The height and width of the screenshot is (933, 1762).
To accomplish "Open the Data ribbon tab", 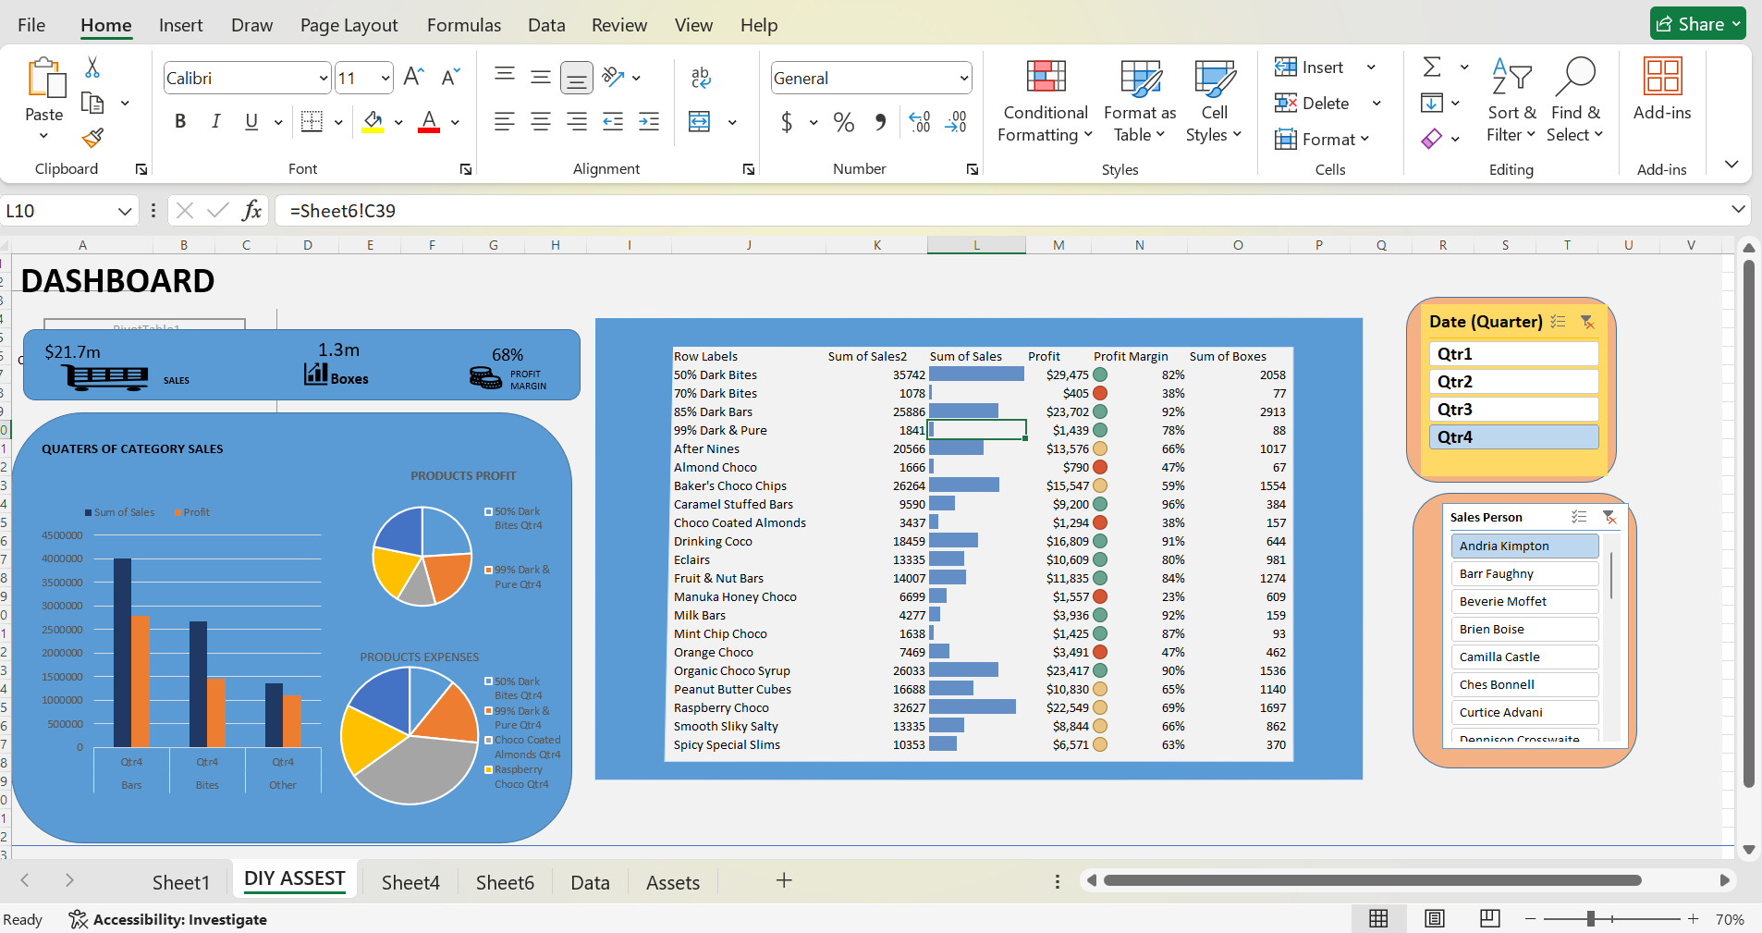I will [x=546, y=25].
